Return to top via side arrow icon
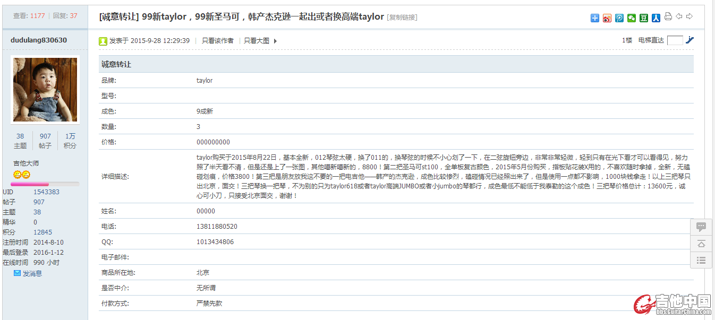 coord(701,244)
